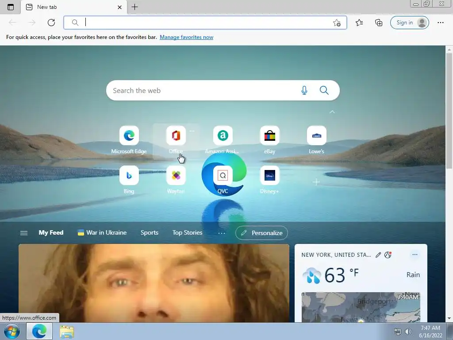Close the New tab tab

[119, 7]
